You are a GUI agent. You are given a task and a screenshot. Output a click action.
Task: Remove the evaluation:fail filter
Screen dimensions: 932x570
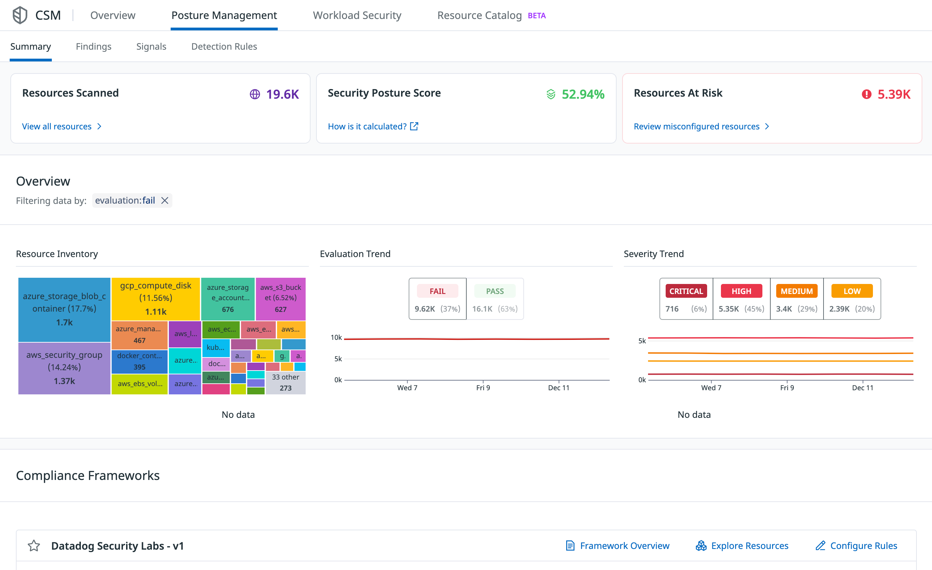pos(164,200)
